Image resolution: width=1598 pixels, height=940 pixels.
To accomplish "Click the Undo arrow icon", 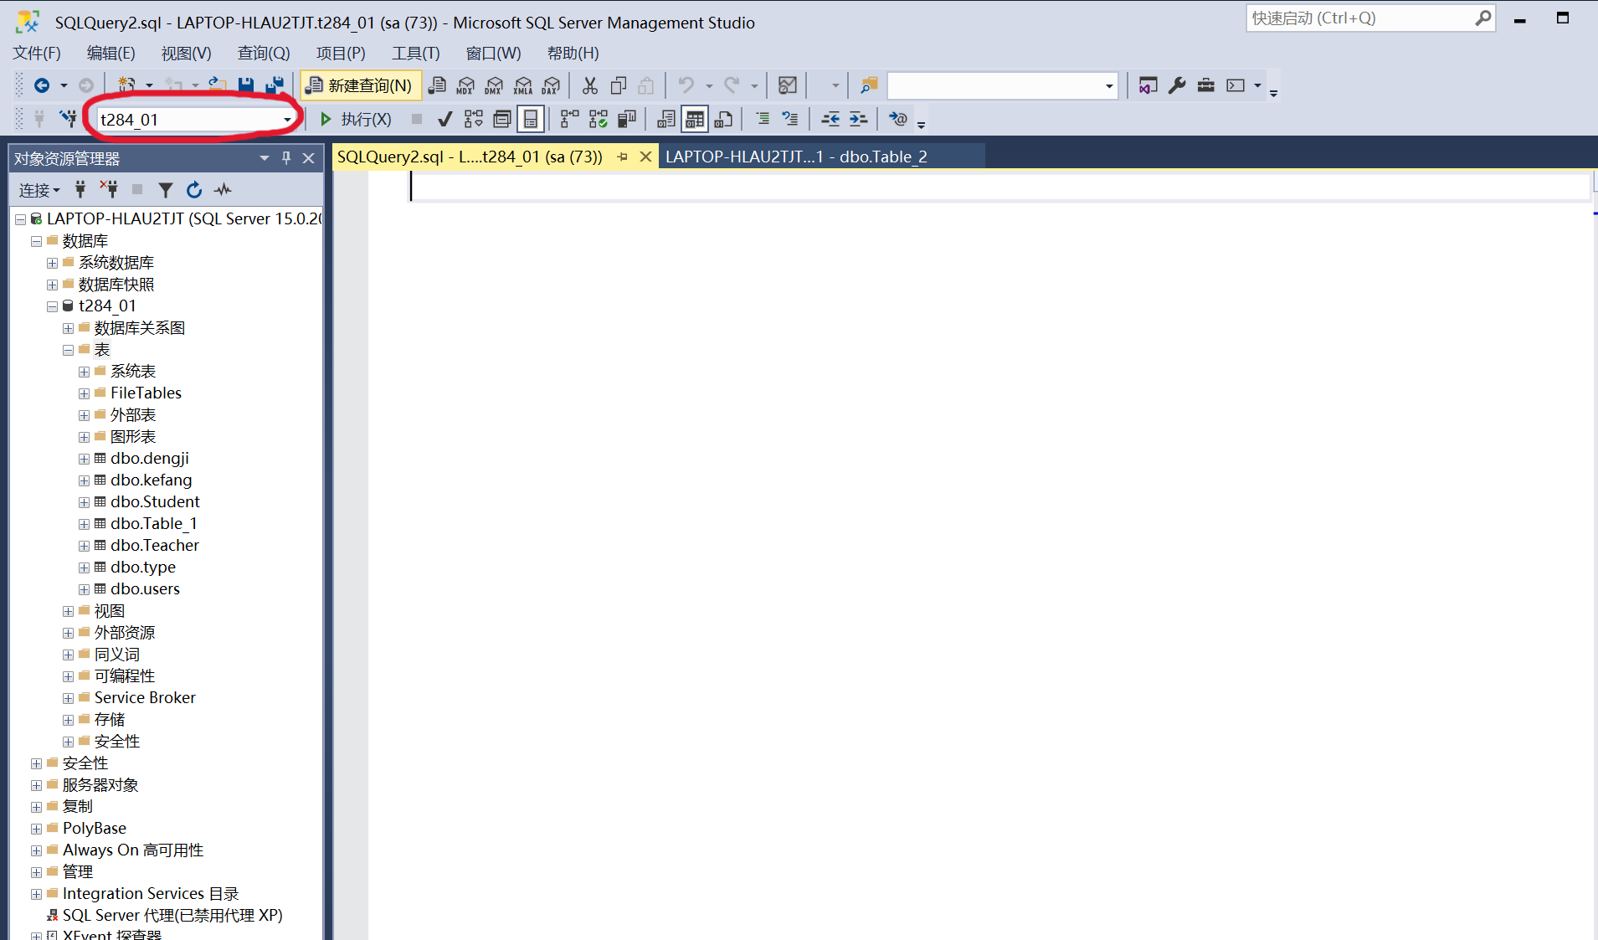I will click(686, 85).
